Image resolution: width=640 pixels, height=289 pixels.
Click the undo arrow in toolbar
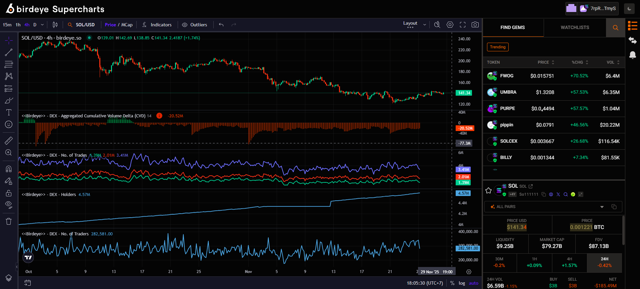coord(221,25)
